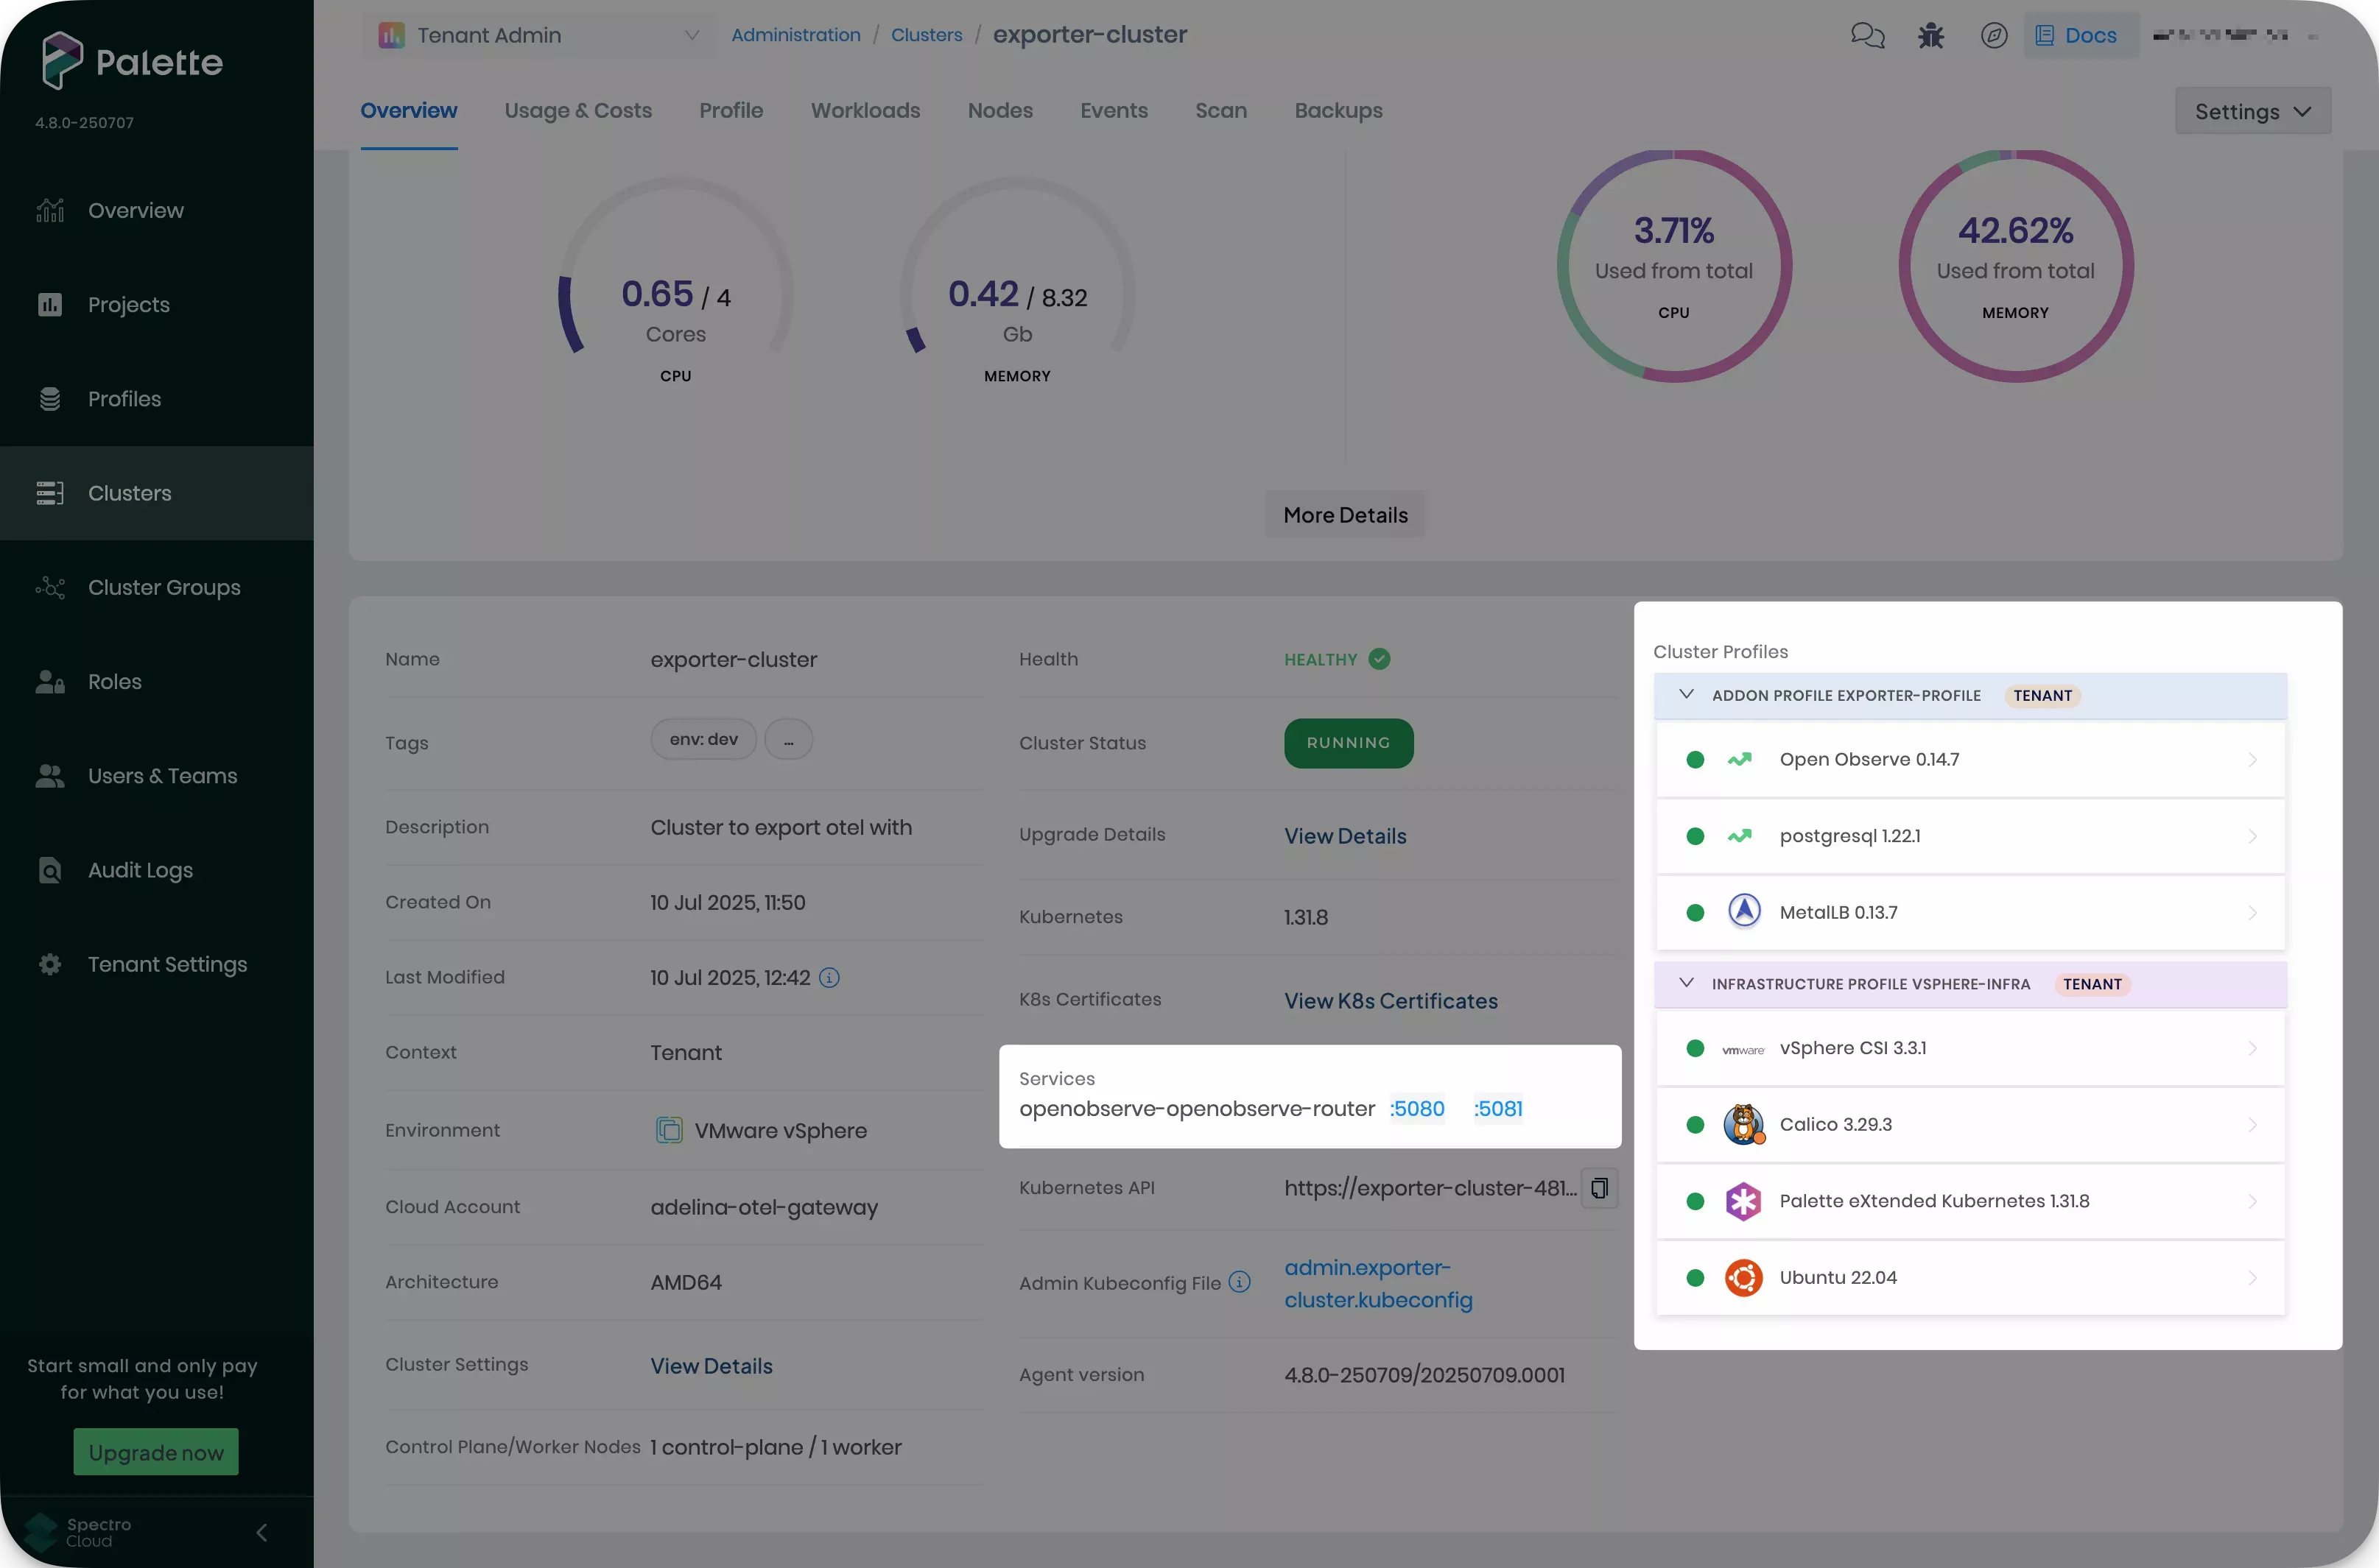The height and width of the screenshot is (1568, 2379).
Task: Go to Administration breadcrumb
Action: pos(795,35)
